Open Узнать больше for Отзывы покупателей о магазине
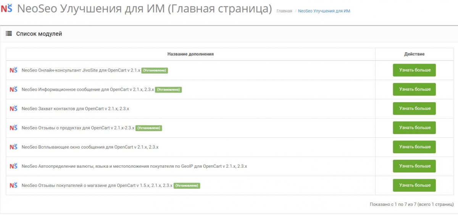The height and width of the screenshot is (215, 458). [x=414, y=185]
